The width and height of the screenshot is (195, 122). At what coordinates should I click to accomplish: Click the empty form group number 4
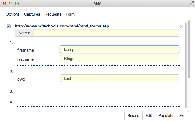[x=98, y=102]
